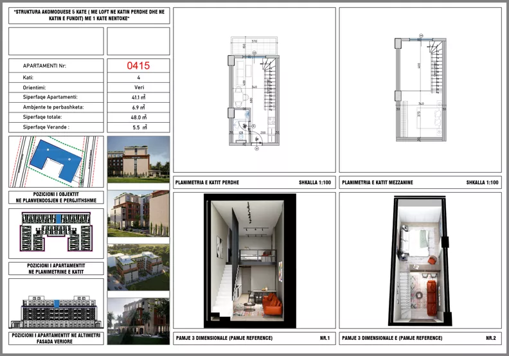Select the 'Siperfaqe Verande :' label
Image resolution: width=509 pixels, height=356 pixels.
pyautogui.click(x=46, y=127)
